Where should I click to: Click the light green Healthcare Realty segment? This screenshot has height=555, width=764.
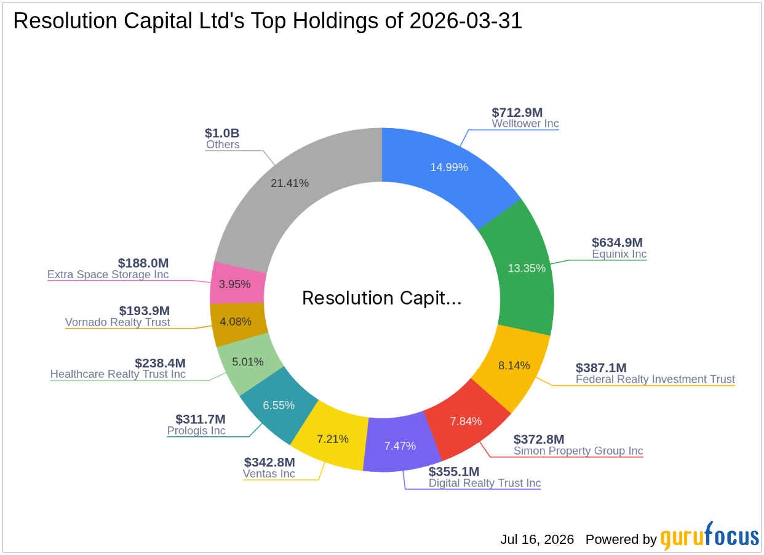(249, 363)
